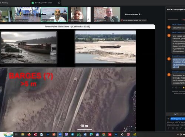Select Колесніченко participant tile
185x137 pixels.
[x=134, y=14]
